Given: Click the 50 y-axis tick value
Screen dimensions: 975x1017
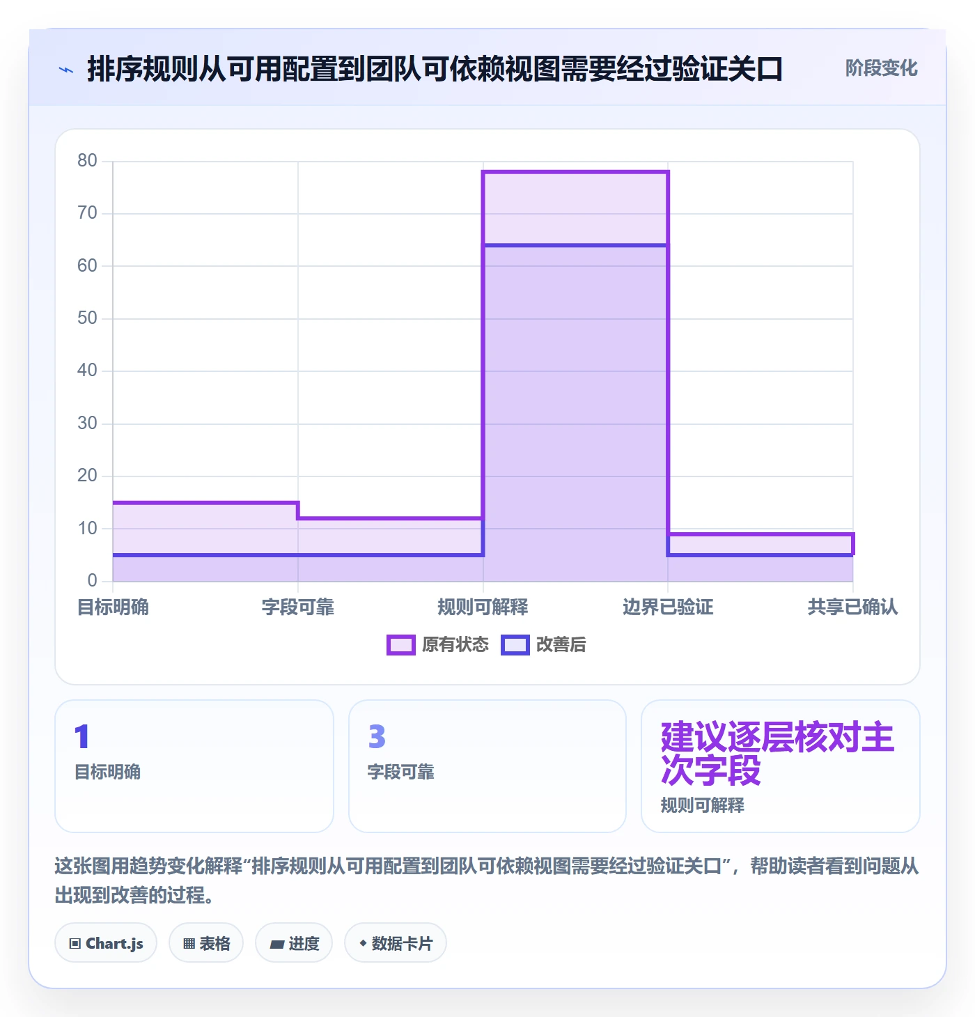Looking at the screenshot, I should [87, 318].
